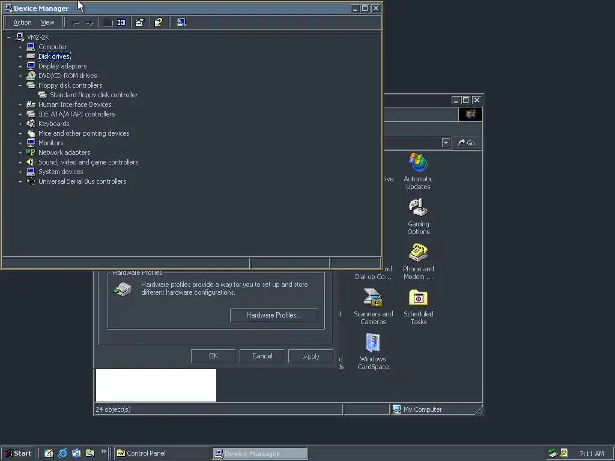The width and height of the screenshot is (615, 461).
Task: Toggle the Show/Hide Console Tree toolbar icon
Action: 121,23
